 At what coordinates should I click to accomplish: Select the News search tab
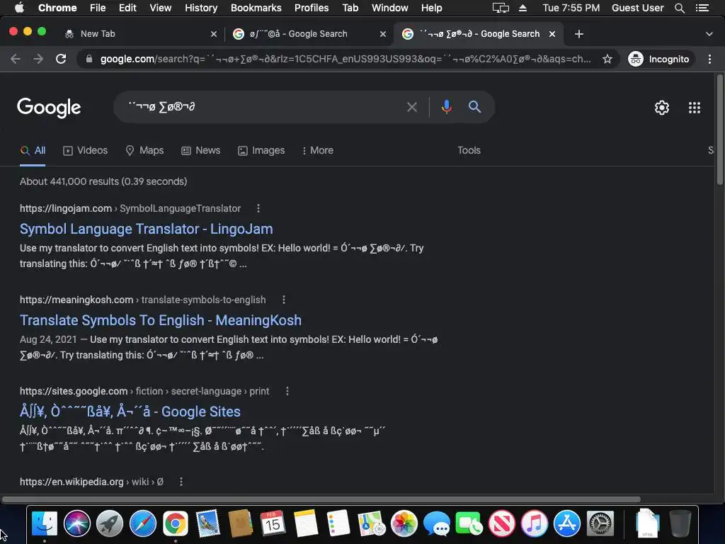(x=200, y=150)
